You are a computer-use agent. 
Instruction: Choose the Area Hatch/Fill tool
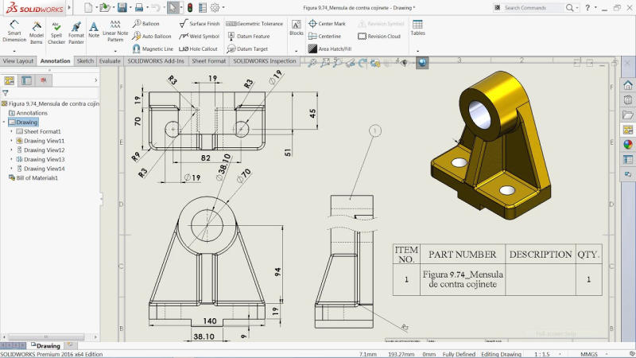pos(330,49)
